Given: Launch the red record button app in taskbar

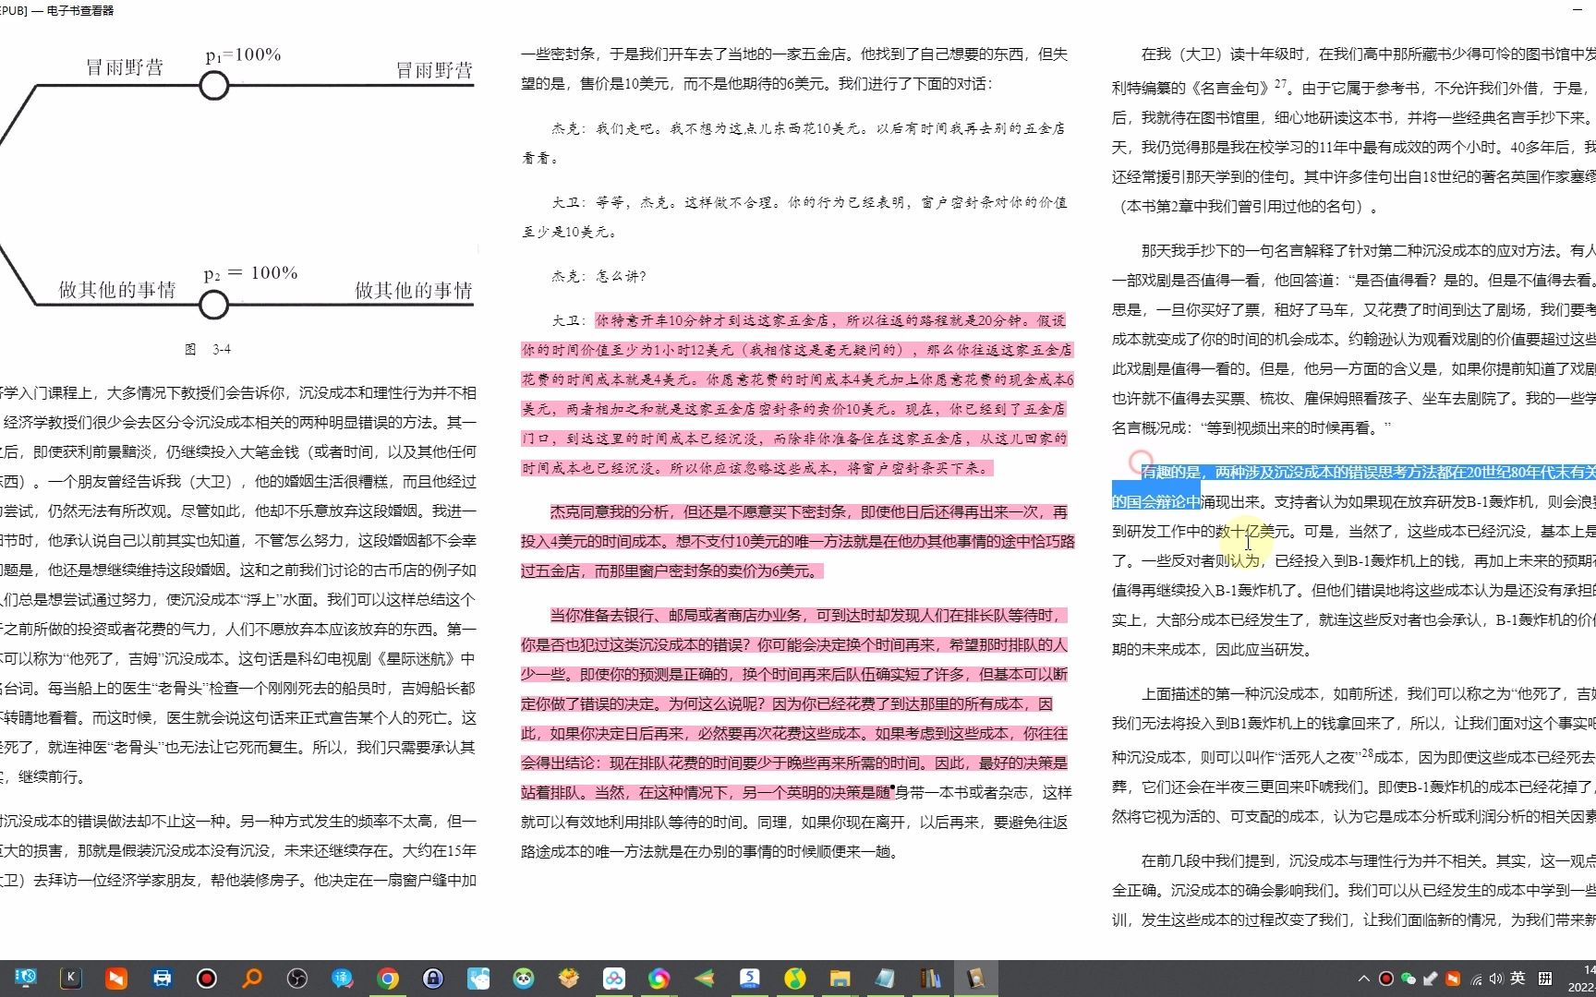Looking at the screenshot, I should click(x=207, y=979).
